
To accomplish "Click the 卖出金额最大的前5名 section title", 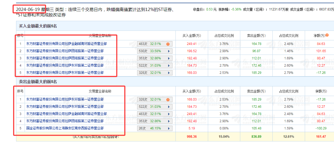I will (x=38, y=81).
